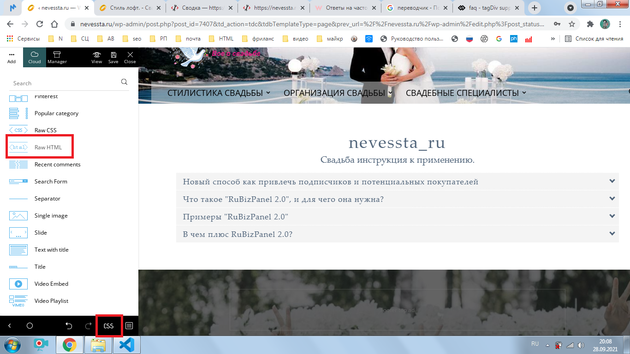Undo the last composer change
This screenshot has width=630, height=354.
click(69, 326)
